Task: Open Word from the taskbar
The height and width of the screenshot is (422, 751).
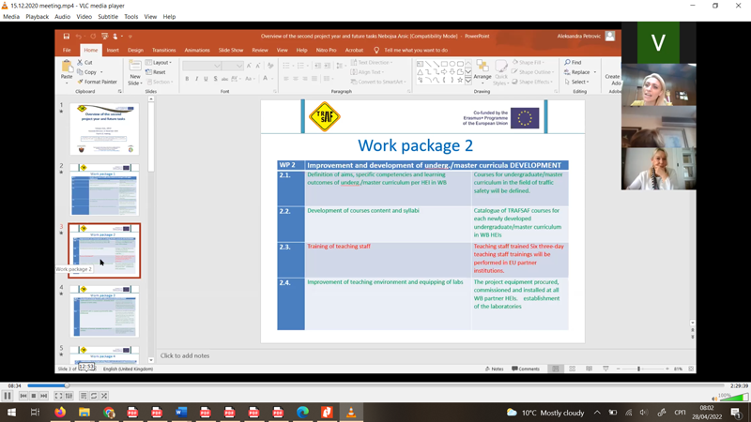Action: (x=181, y=412)
